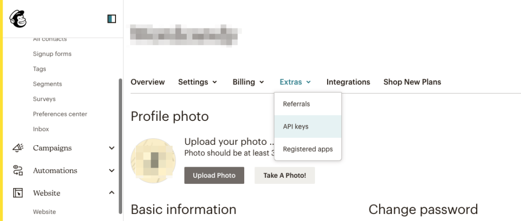The height and width of the screenshot is (221, 521).
Task: Switch to the Overview tab
Action: coord(148,82)
